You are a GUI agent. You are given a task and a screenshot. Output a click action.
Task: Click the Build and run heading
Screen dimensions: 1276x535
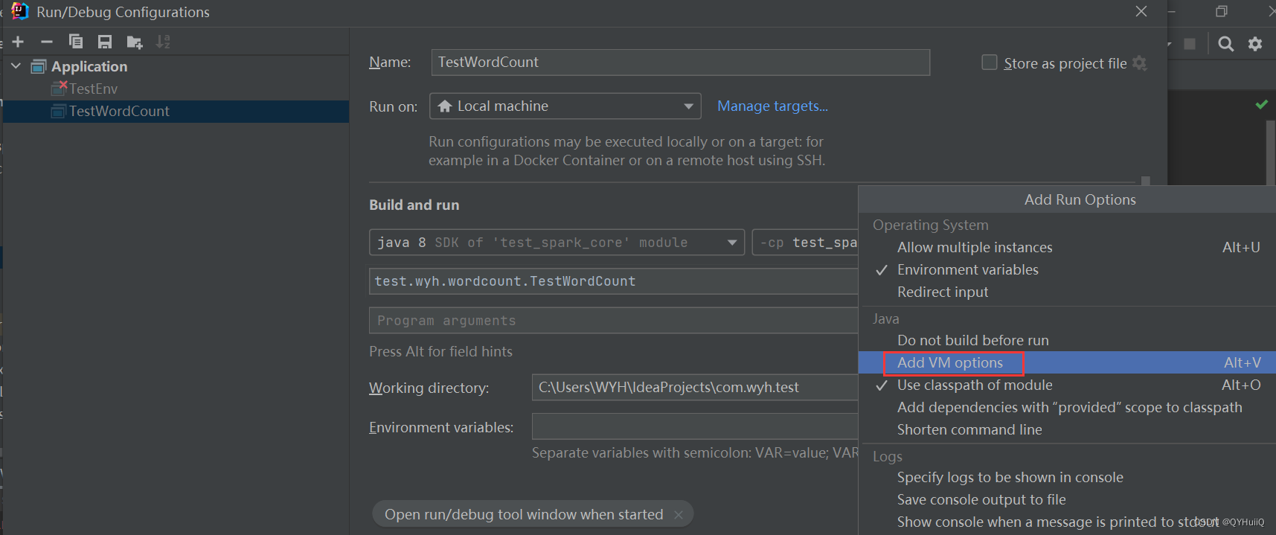tap(414, 205)
